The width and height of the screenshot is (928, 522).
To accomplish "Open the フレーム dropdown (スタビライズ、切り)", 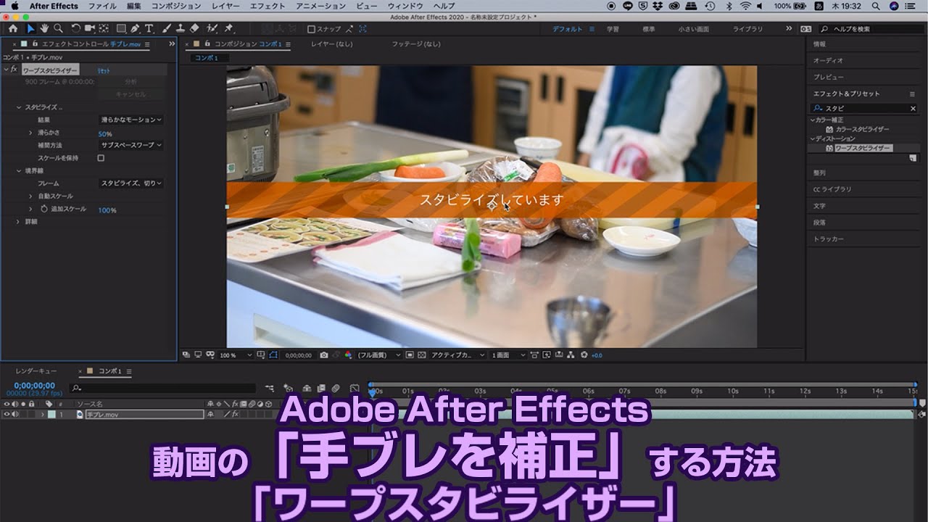I will (x=130, y=183).
